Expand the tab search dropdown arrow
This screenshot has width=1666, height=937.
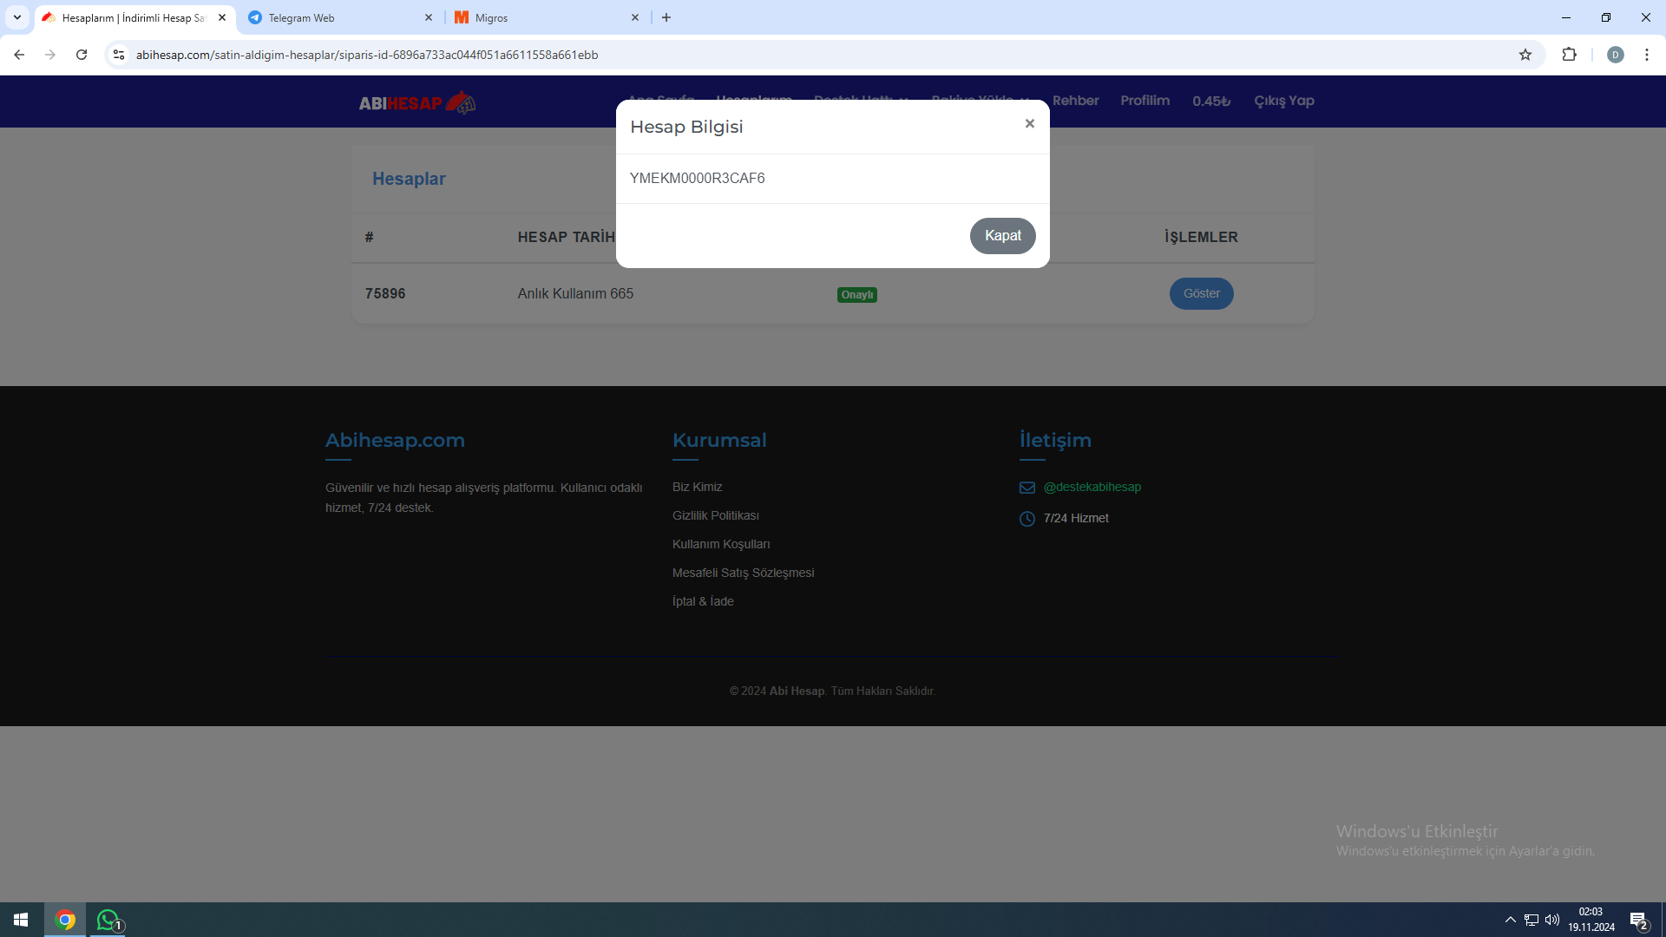[16, 17]
